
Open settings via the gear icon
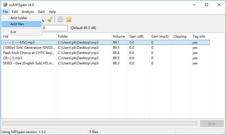point(60,19)
